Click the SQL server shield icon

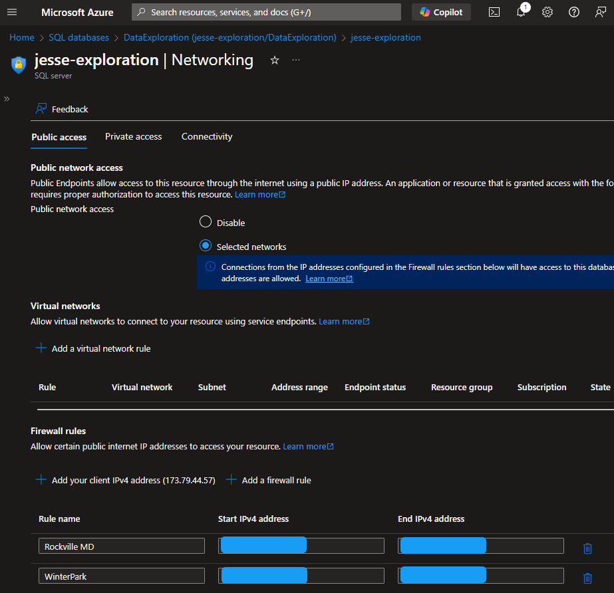pos(19,64)
